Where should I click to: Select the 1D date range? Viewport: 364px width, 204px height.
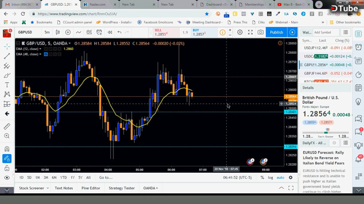(22, 177)
